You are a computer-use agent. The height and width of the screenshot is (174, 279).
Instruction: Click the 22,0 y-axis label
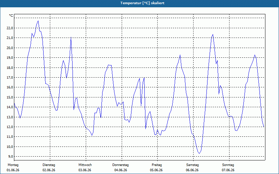10,28
